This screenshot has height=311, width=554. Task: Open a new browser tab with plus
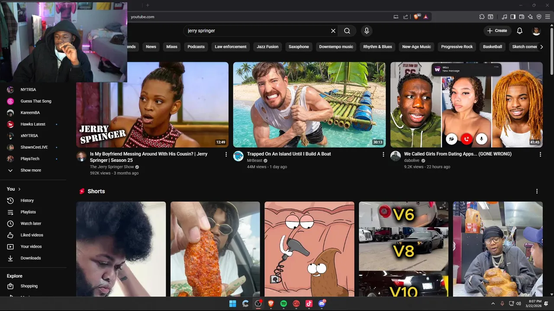tap(148, 5)
